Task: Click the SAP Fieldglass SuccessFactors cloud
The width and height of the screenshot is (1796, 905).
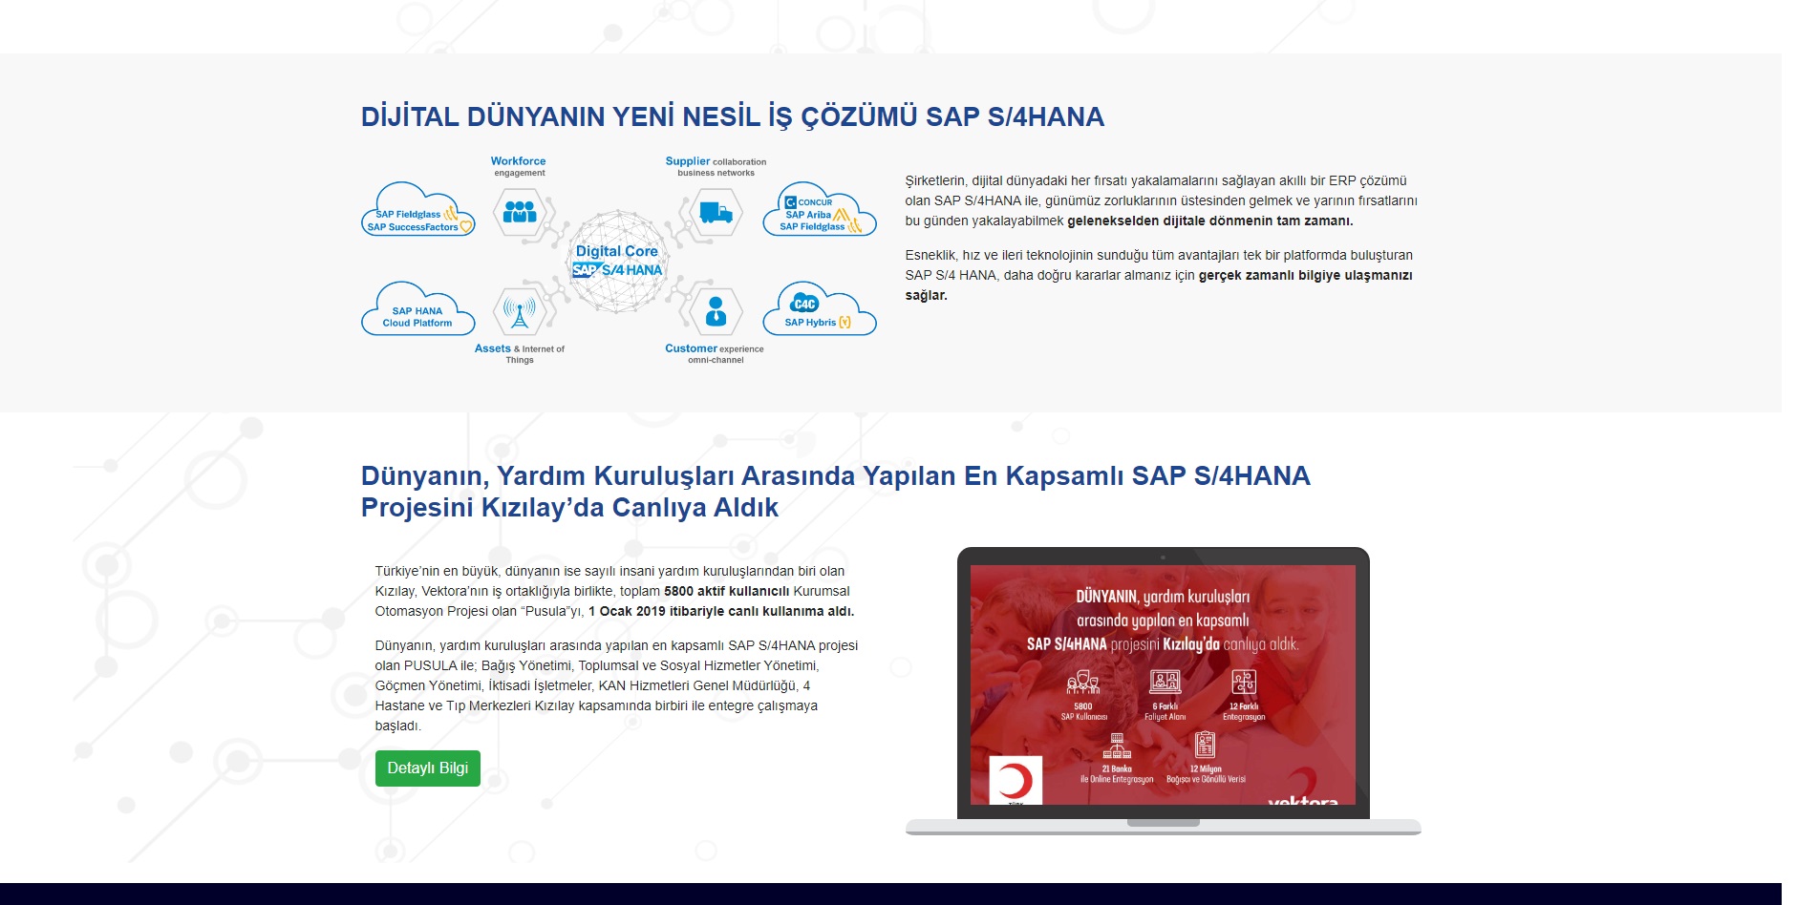Action: pyautogui.click(x=418, y=210)
